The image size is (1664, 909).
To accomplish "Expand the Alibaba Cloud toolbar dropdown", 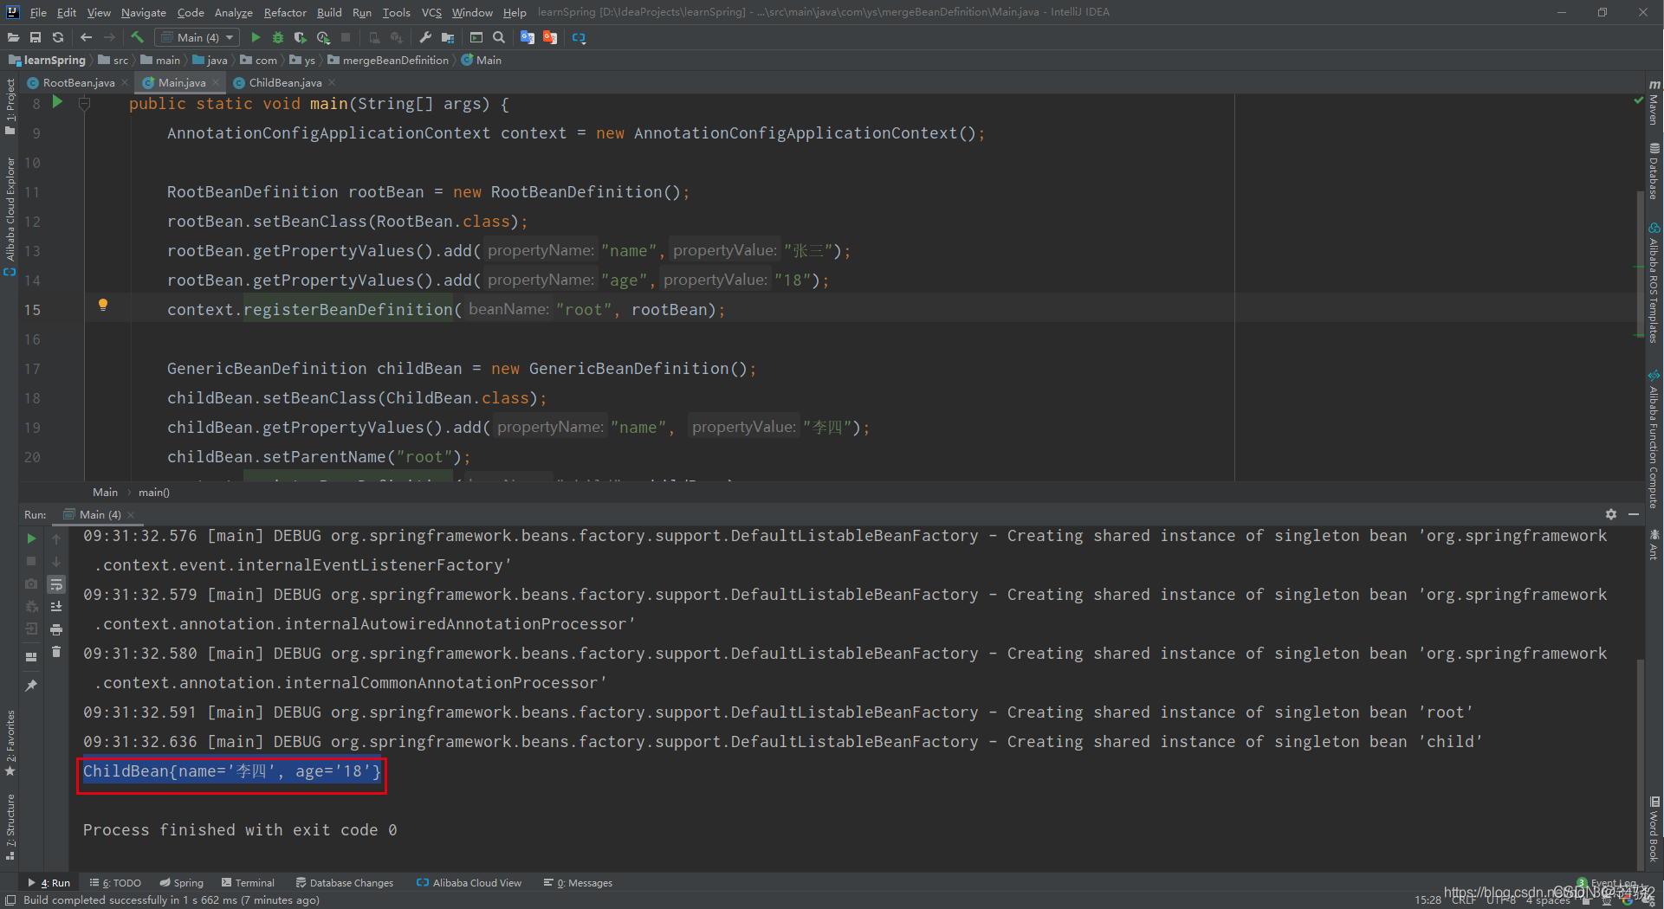I will coord(579,37).
